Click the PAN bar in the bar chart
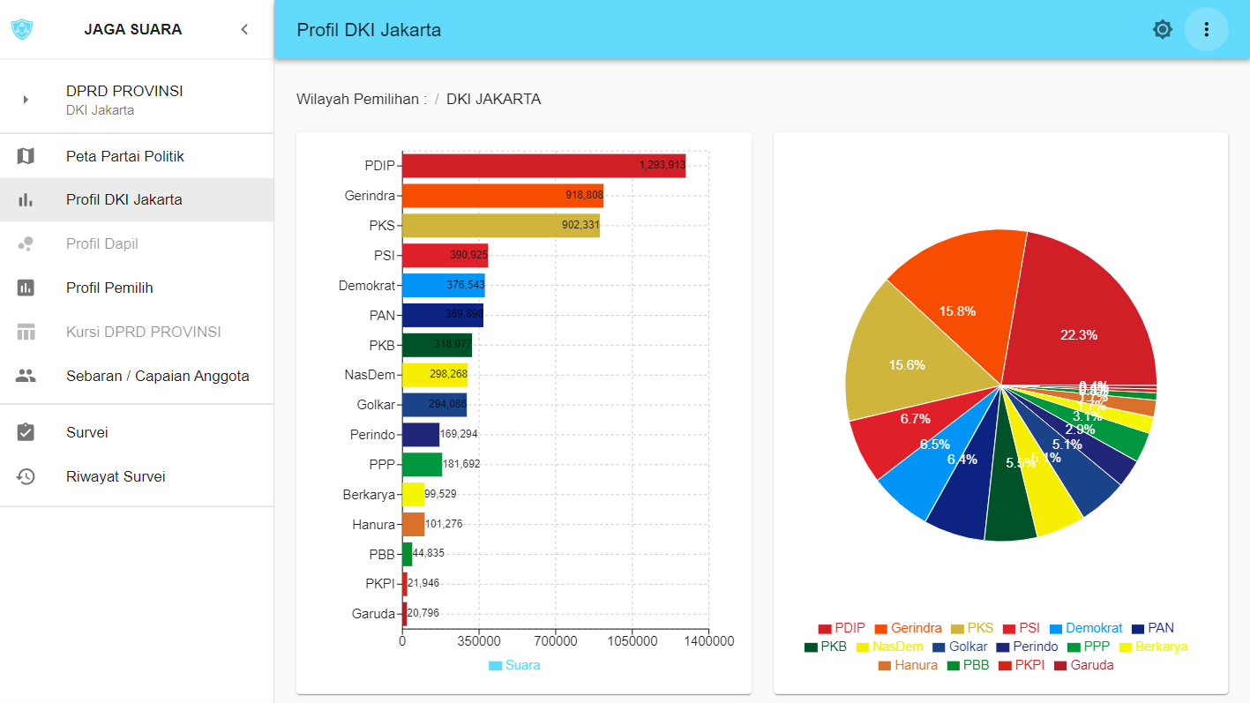 click(x=443, y=315)
